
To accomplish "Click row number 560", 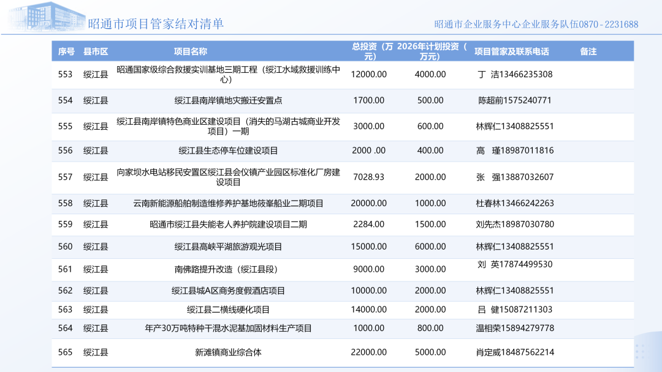I will 66,247.
